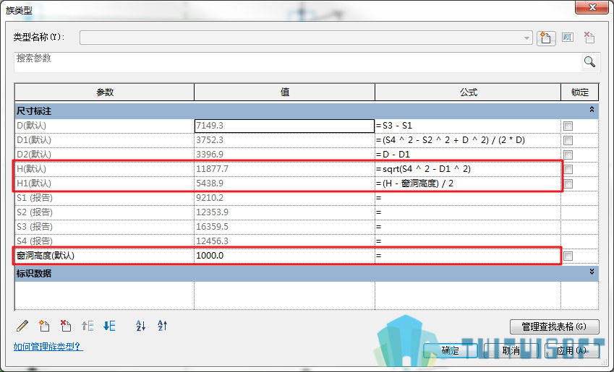Click the value 3752.3
Viewport: 614px width, 372px height.
tap(210, 140)
